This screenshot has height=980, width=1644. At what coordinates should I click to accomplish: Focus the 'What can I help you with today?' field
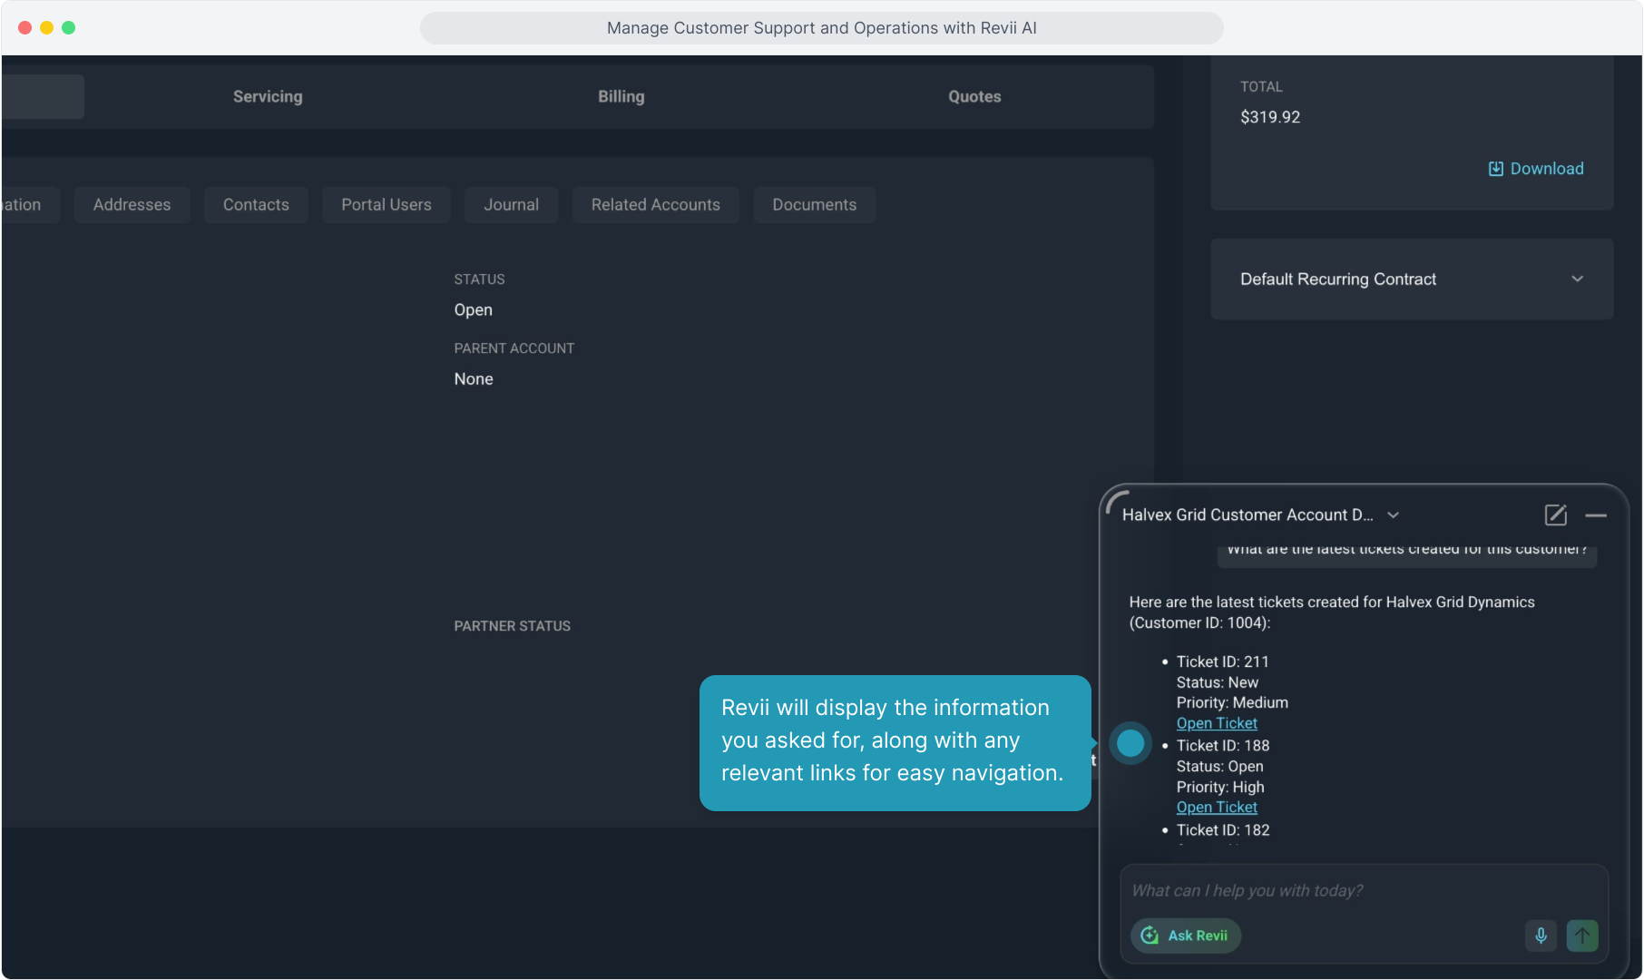tap(1364, 891)
